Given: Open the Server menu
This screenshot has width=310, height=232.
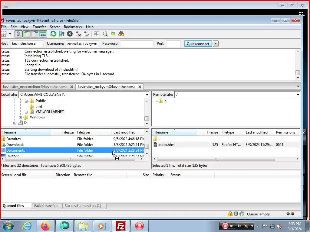Looking at the screenshot, I should point(55,27).
